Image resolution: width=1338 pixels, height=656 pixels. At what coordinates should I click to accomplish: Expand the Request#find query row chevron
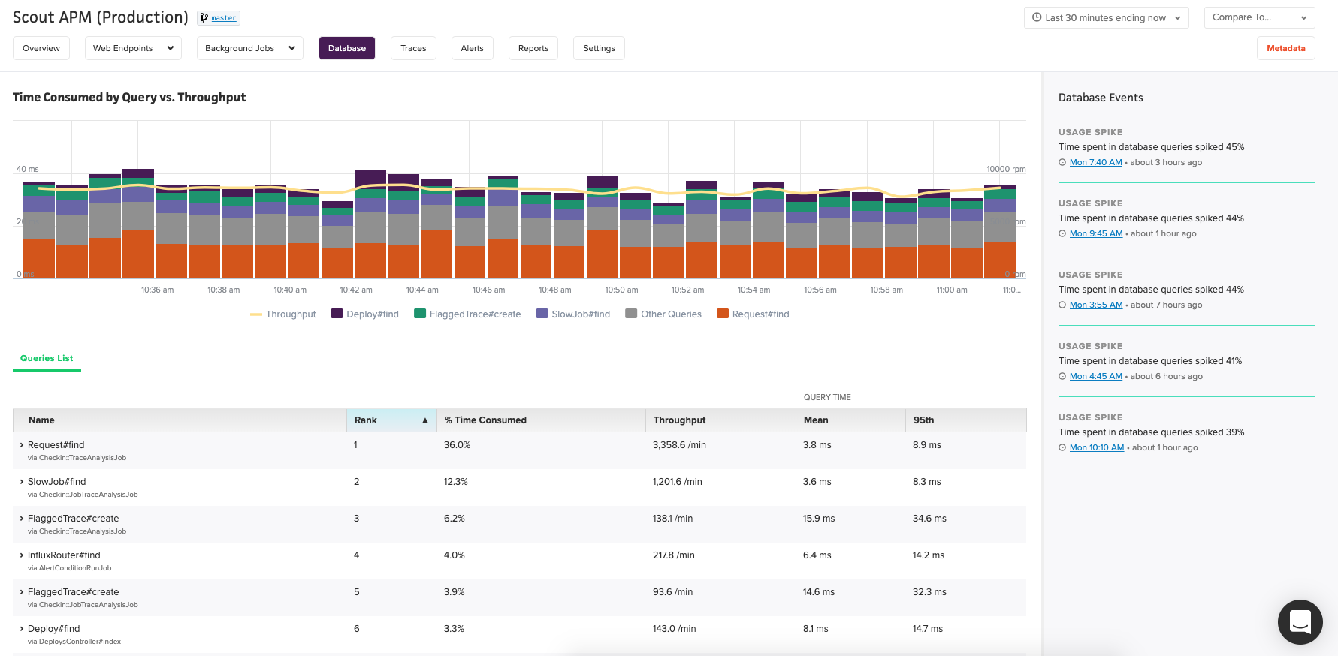click(x=21, y=445)
